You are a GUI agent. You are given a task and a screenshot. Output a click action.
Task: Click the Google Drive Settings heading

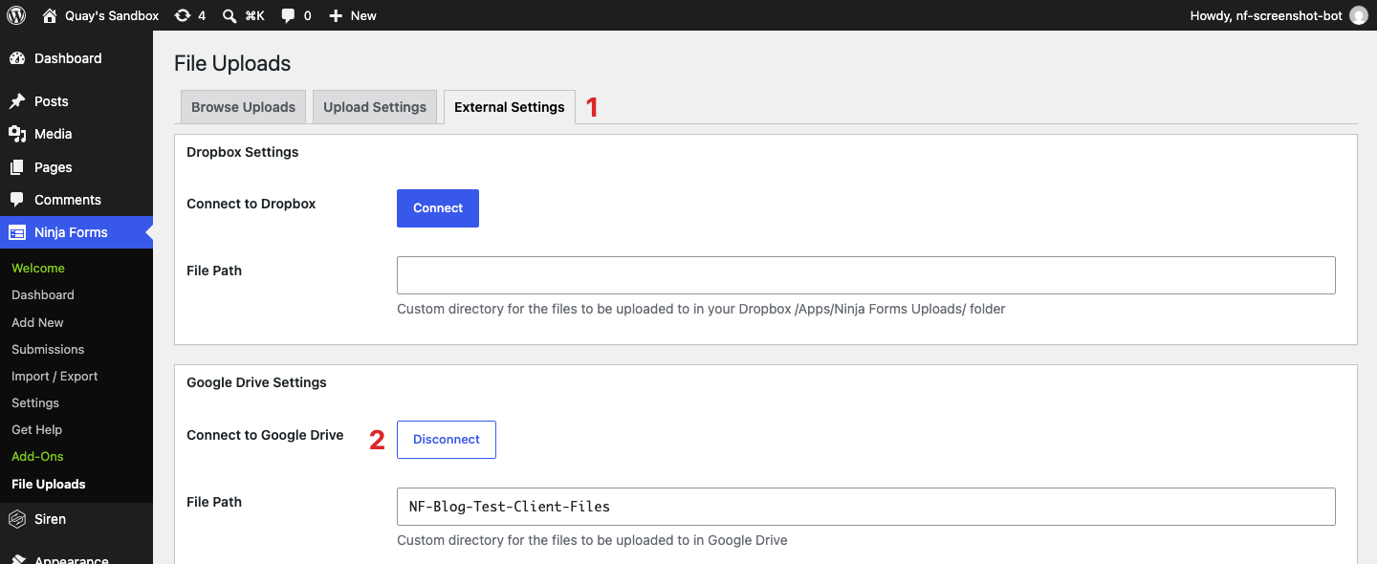256,382
